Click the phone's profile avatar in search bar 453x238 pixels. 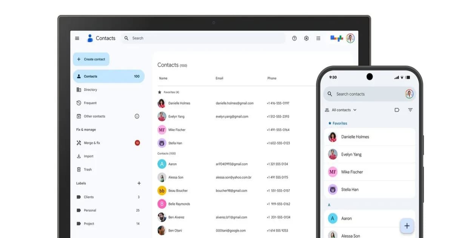[409, 94]
